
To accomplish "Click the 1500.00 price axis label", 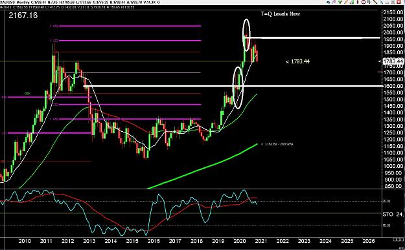I will coord(393,99).
